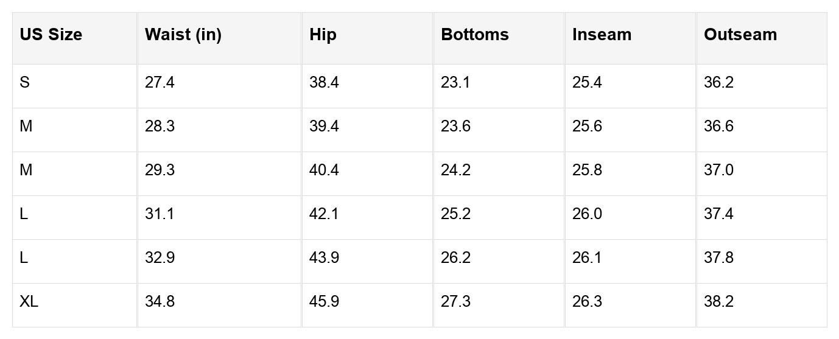This screenshot has height=339, width=839.
Task: Click the Inseam column header
Action: (x=602, y=35)
